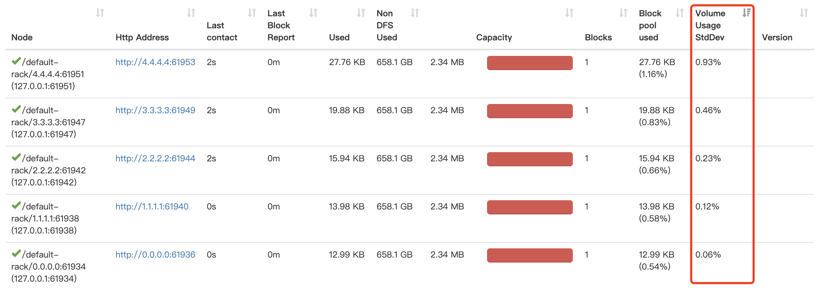The width and height of the screenshot is (816, 288).
Task: Click the Version column sort icon
Action: [804, 13]
